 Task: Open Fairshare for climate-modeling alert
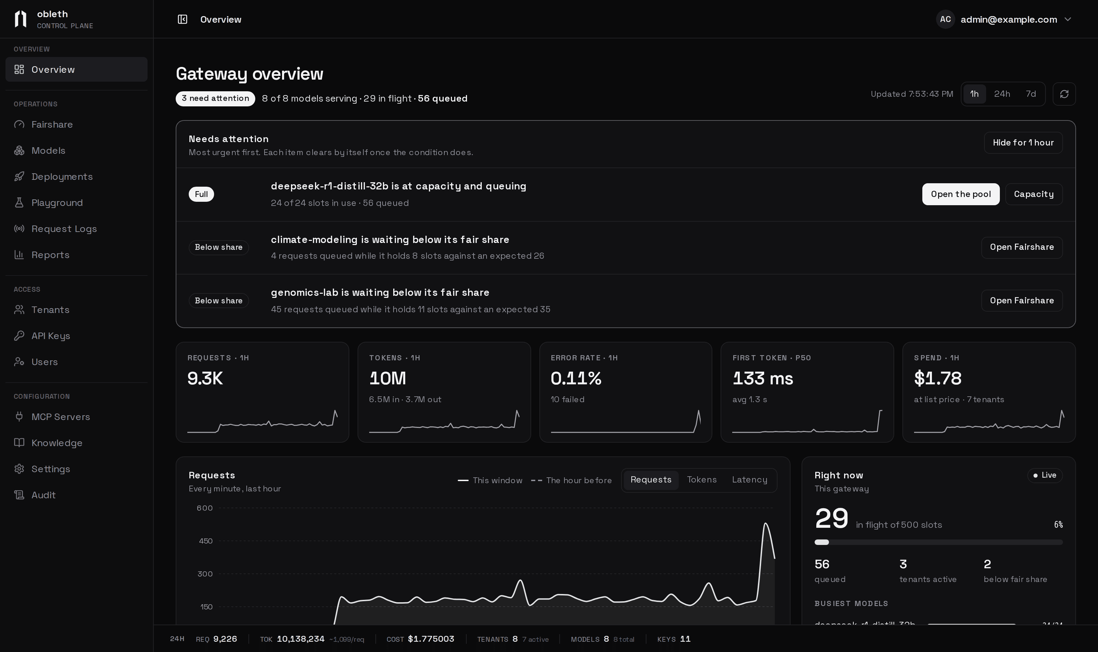(1021, 247)
